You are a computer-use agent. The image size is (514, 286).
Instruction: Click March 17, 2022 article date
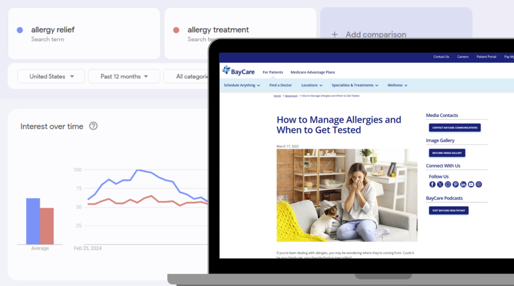[288, 146]
